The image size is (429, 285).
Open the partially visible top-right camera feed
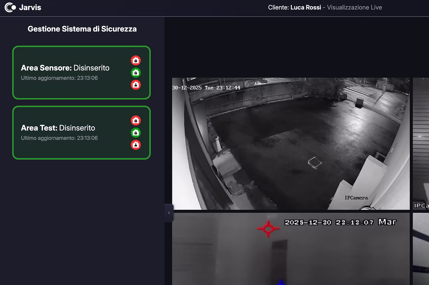click(421, 144)
